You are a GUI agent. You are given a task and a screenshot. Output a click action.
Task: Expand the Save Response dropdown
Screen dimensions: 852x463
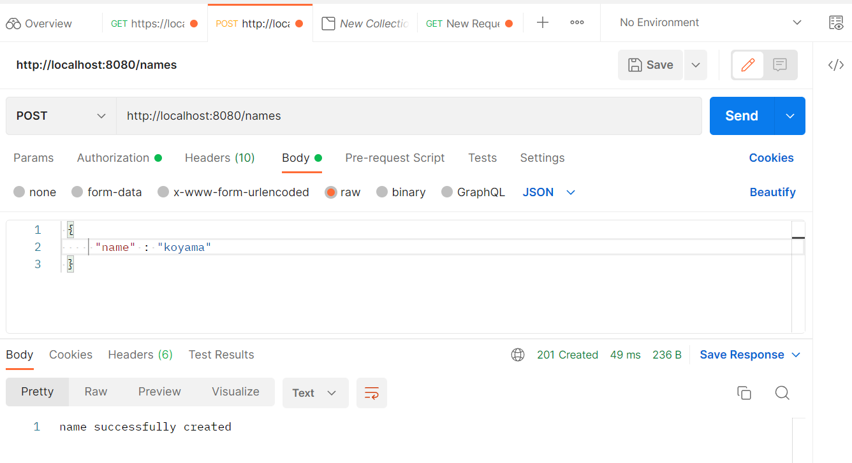[x=796, y=354]
